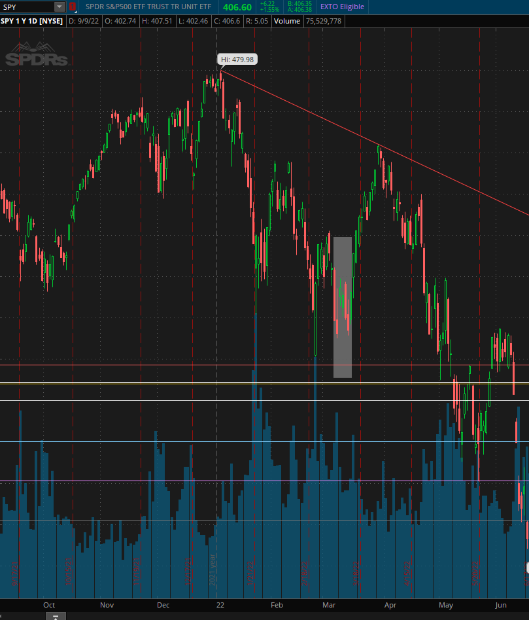Select the purple horizontal price level line
529x620 pixels.
(x=264, y=481)
